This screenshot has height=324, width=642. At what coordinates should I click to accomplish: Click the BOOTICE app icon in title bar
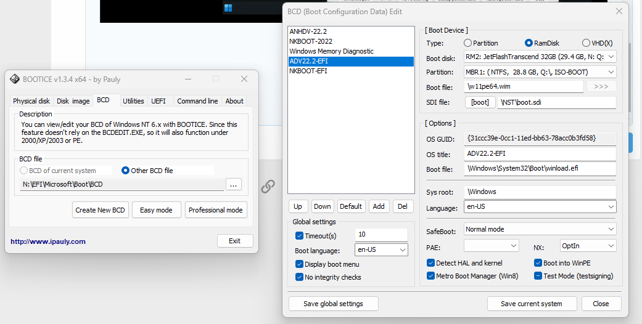click(15, 79)
